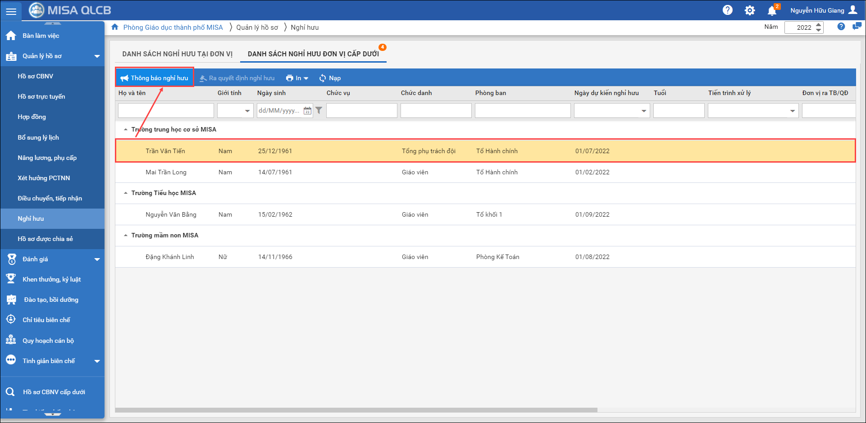
Task: Collapse the Trường mầm non MISA group
Action: (x=126, y=235)
